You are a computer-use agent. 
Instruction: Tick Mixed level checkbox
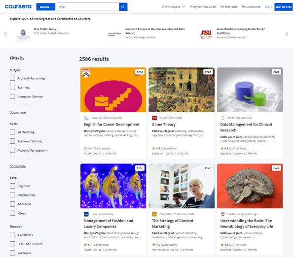(x=12, y=213)
